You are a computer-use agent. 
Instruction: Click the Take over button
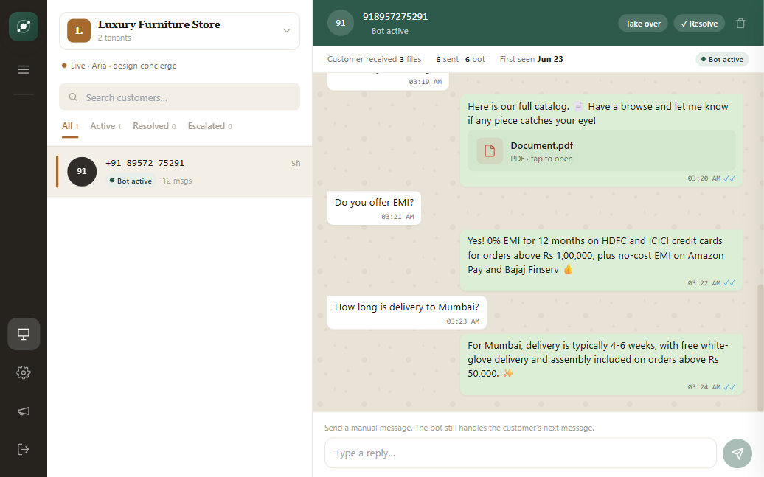643,24
